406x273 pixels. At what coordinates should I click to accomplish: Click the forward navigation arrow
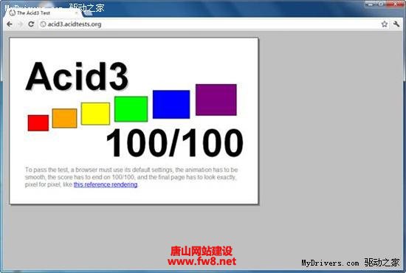point(20,24)
